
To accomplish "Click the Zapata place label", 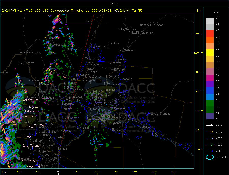I will [62, 149].
